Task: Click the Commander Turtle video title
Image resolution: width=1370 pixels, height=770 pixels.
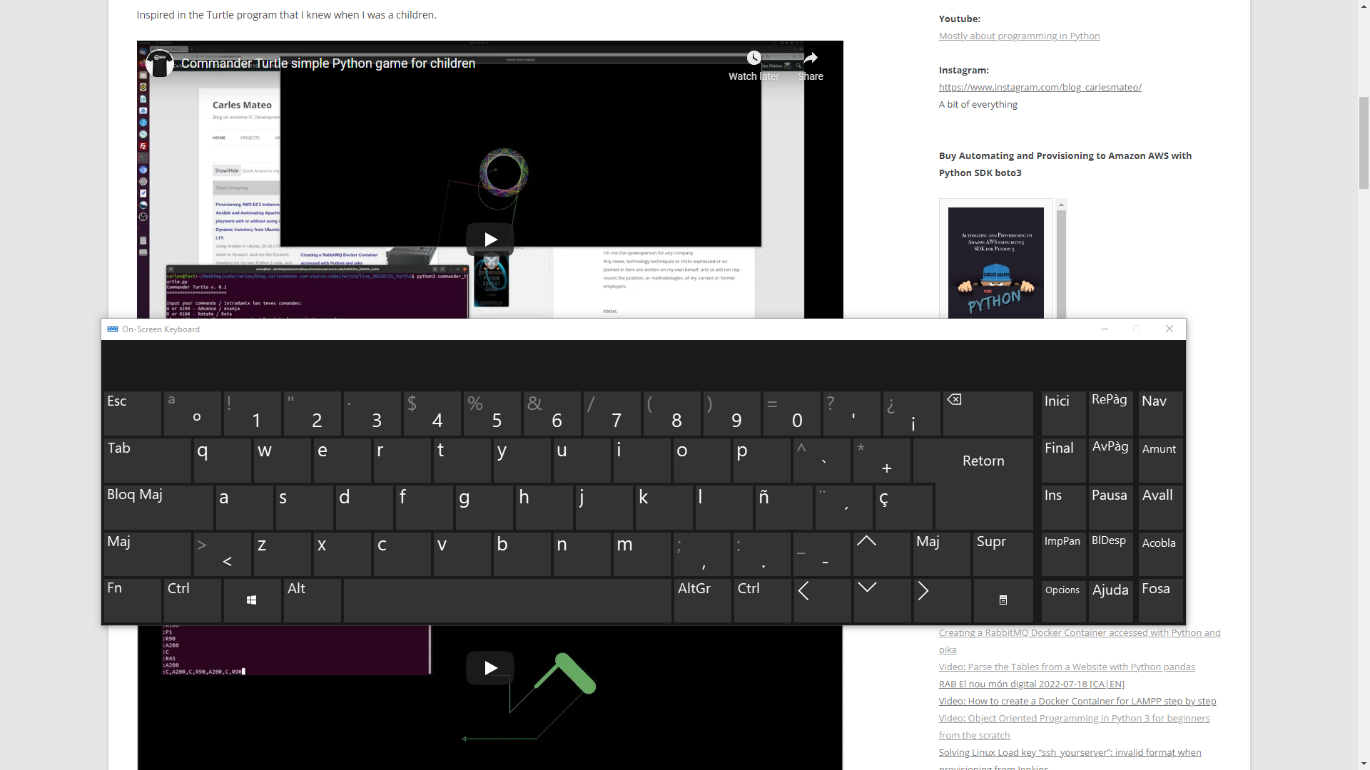Action: pos(328,63)
